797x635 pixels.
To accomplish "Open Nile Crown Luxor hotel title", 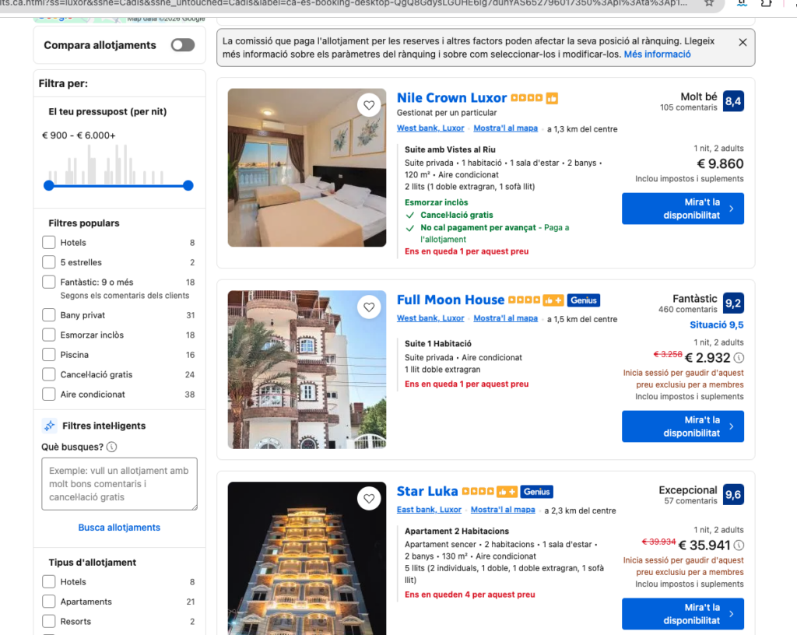I will pyautogui.click(x=452, y=97).
